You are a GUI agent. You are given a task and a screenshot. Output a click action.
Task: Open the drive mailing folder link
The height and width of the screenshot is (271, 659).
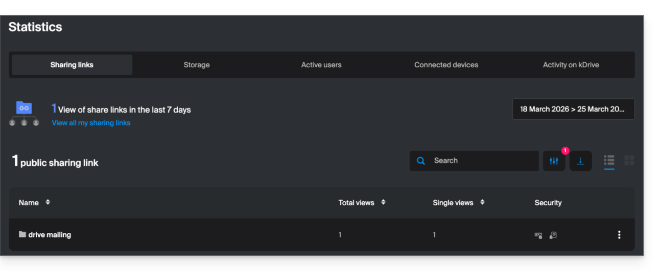50,235
